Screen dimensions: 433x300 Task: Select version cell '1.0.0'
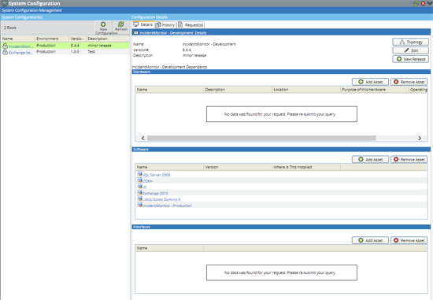point(75,52)
